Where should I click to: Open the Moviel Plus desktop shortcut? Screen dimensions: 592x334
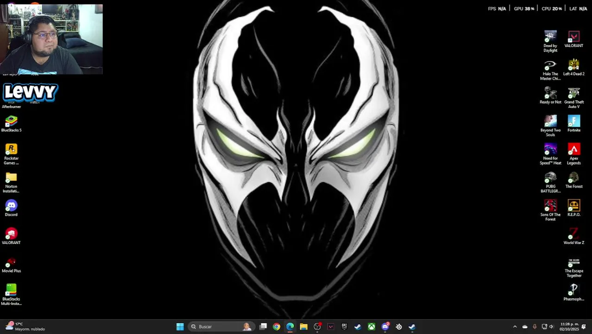click(x=11, y=264)
